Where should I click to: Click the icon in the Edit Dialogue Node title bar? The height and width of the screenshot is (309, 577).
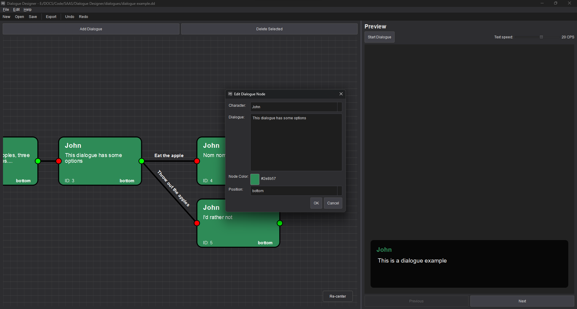(230, 94)
